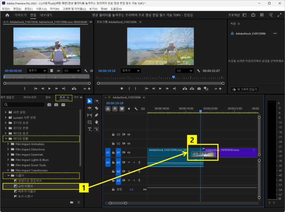Open the 시퀀스(S) menu

(x=40, y=8)
